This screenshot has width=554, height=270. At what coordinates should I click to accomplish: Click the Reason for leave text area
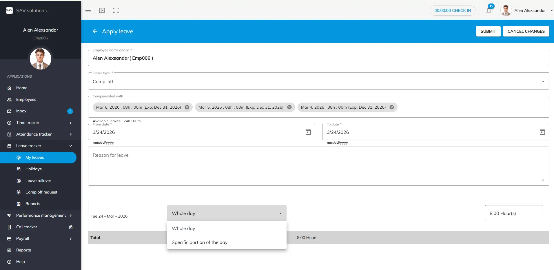pos(318,166)
